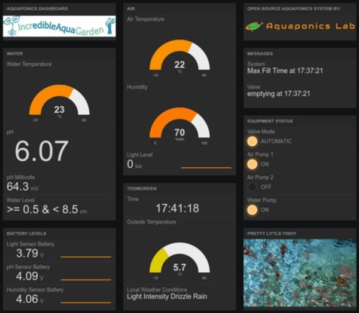This screenshot has height=313, width=359.
Task: Click the pH value 6.07
Action: [41, 152]
